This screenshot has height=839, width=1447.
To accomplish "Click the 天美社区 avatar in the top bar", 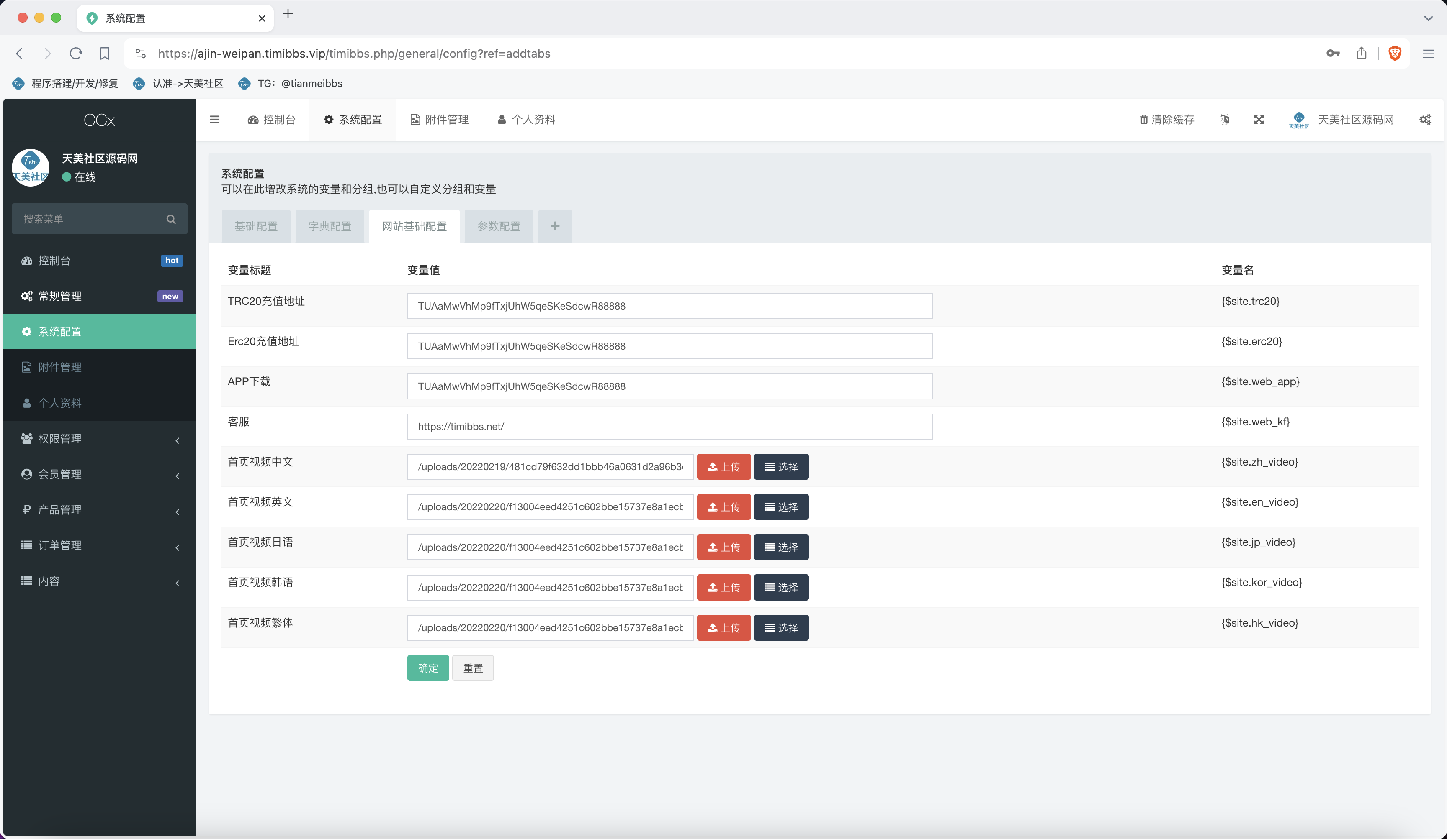I will tap(1299, 119).
